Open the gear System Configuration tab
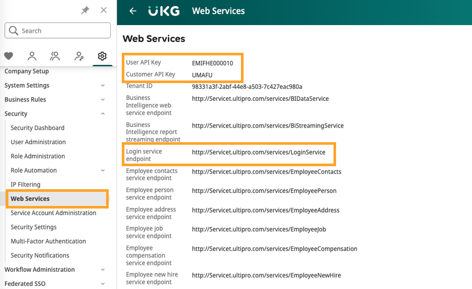The width and height of the screenshot is (472, 289). (x=102, y=56)
